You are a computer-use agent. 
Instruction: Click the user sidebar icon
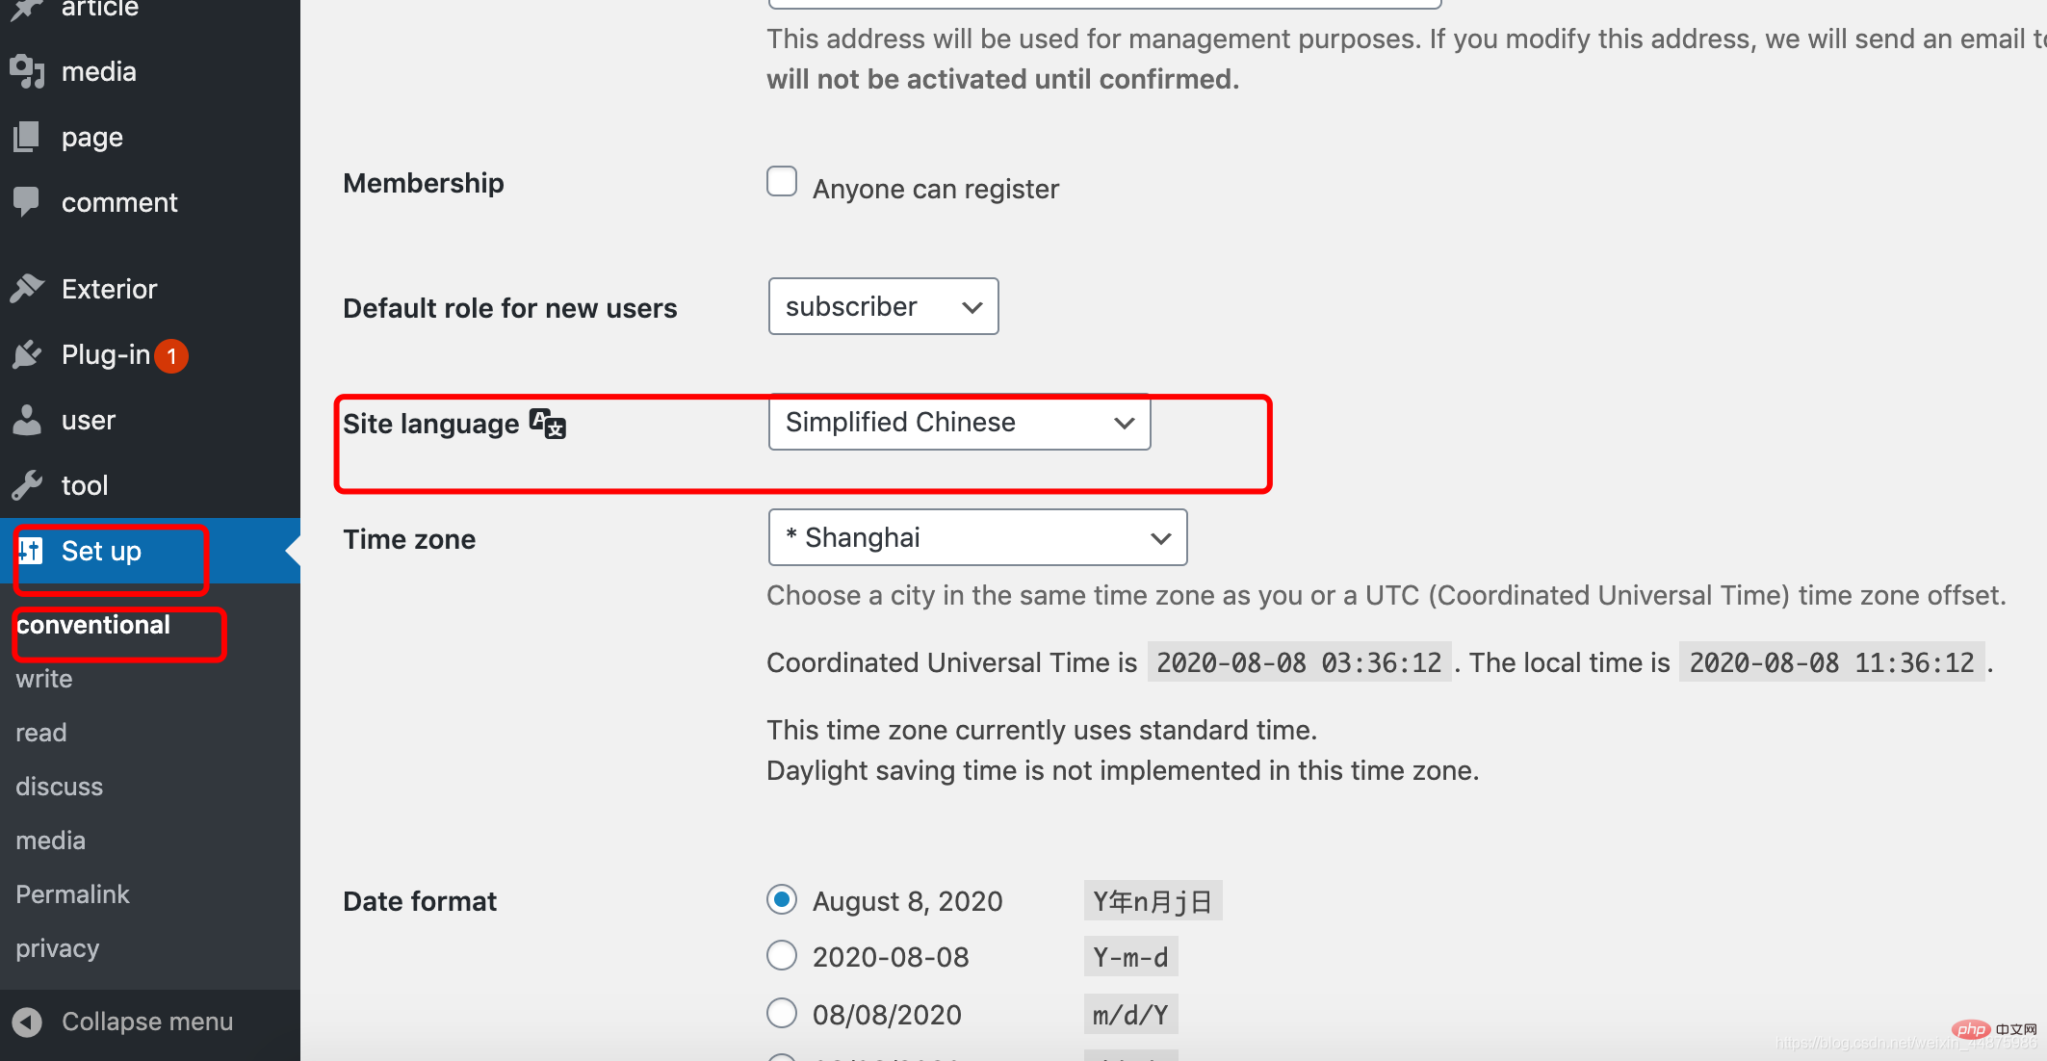30,420
